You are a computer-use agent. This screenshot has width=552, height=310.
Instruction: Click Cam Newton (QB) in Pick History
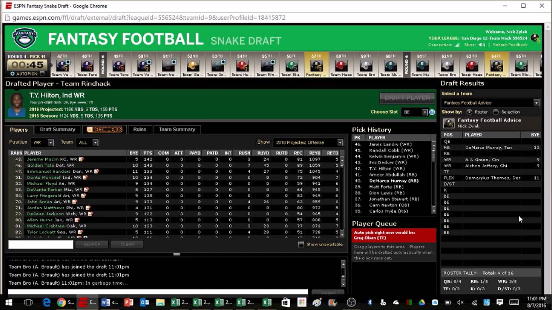[x=389, y=205]
